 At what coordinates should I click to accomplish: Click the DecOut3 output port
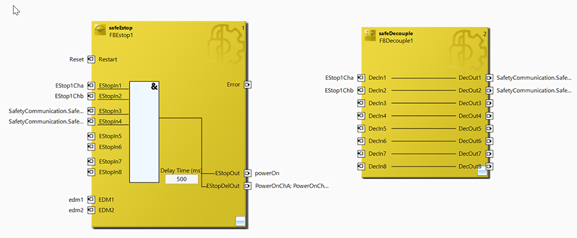pyautogui.click(x=489, y=103)
